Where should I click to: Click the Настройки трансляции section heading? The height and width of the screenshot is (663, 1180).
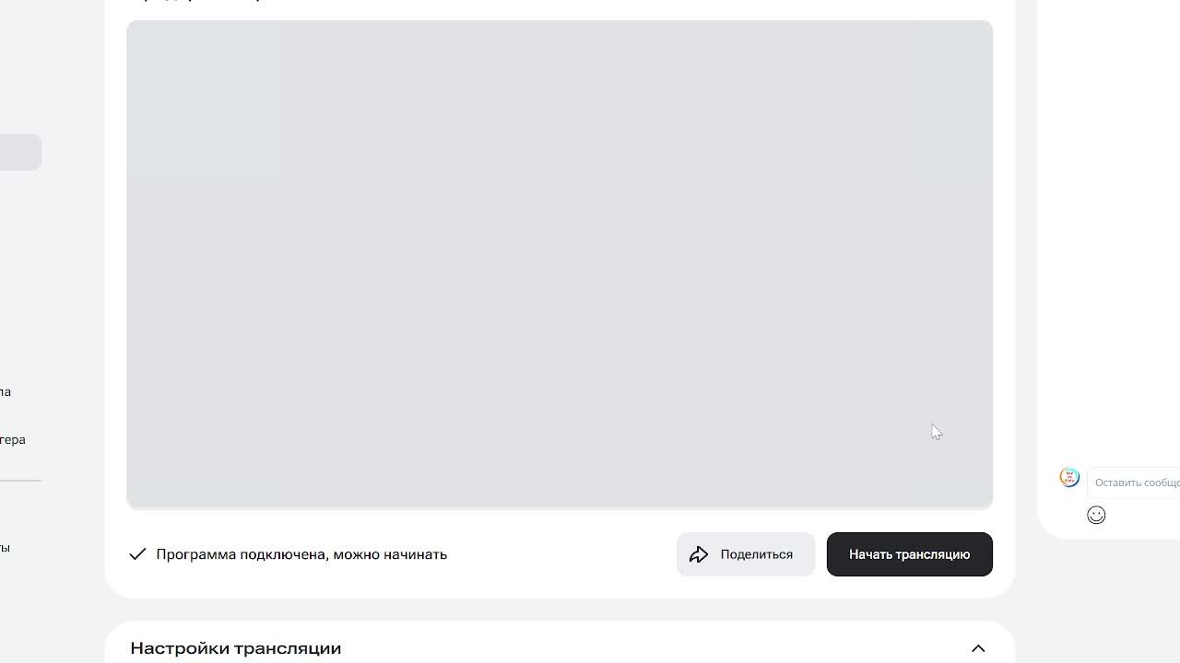click(236, 648)
